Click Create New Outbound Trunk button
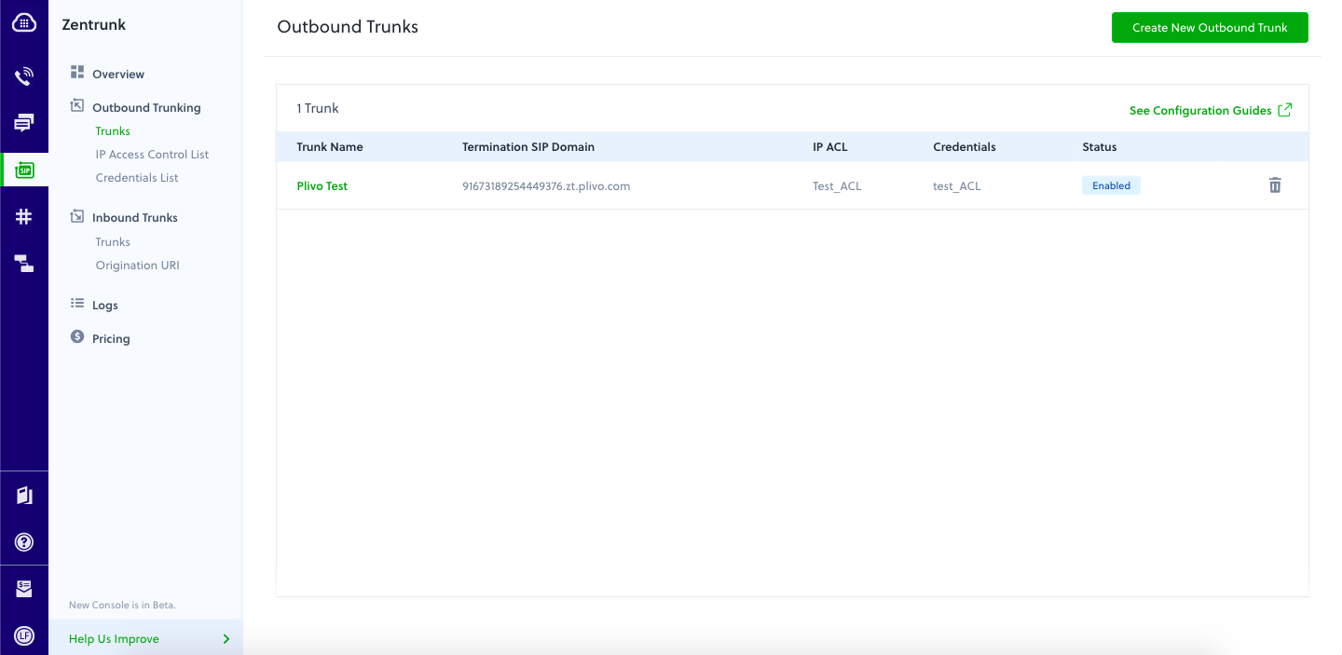Screen dimensions: 1342x655 coord(1209,28)
